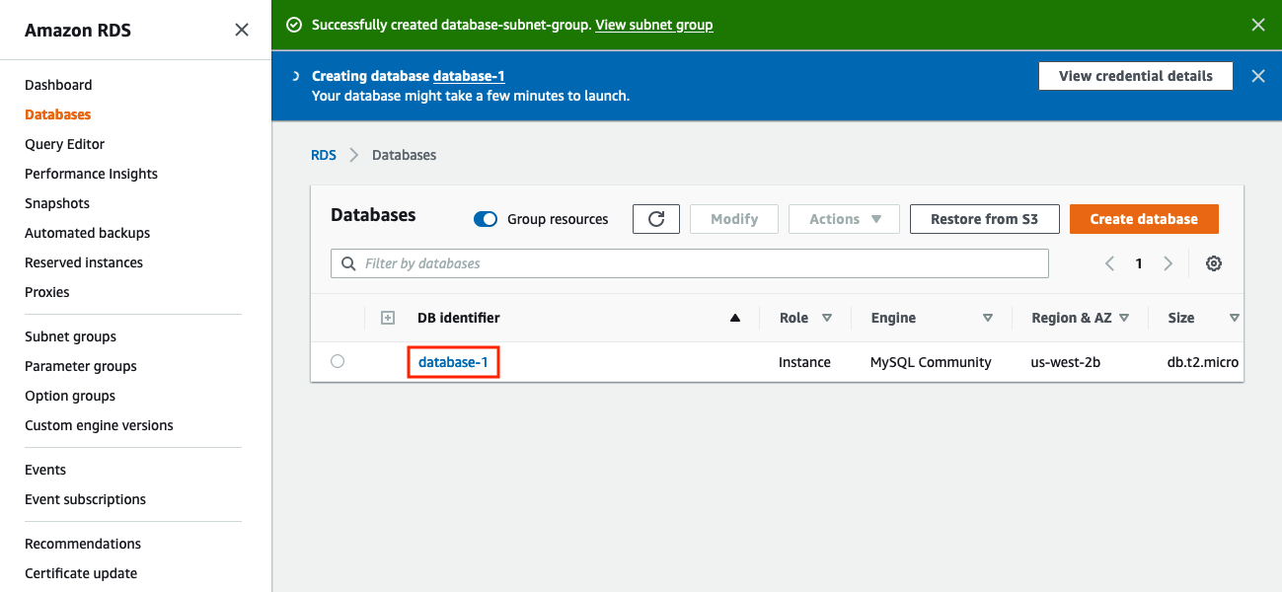Sort the Size column
The height and width of the screenshot is (592, 1282).
[x=1234, y=318]
